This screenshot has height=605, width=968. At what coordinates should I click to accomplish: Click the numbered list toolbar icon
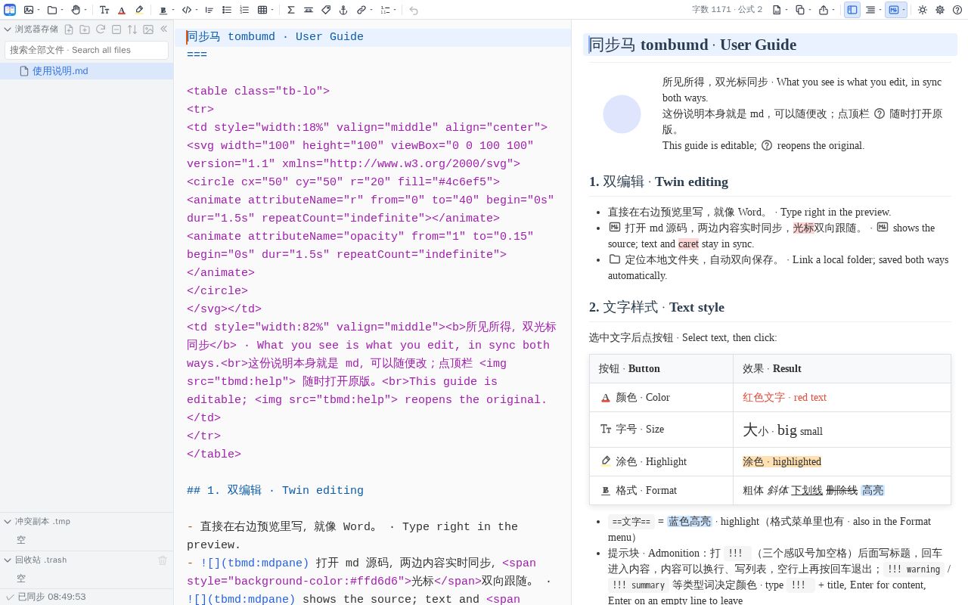[x=244, y=10]
